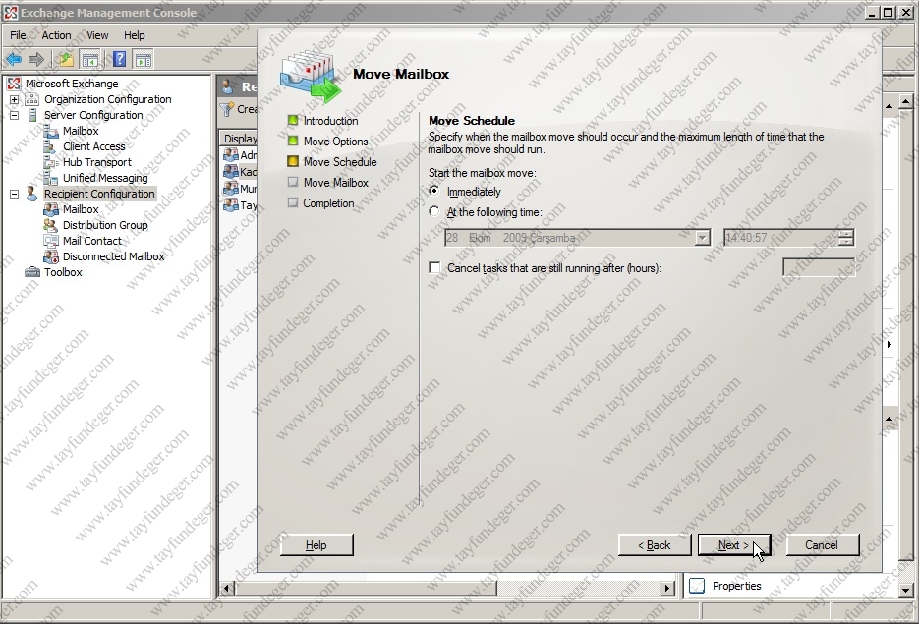Click the Back button in wizard
This screenshot has width=919, height=624.
click(654, 545)
